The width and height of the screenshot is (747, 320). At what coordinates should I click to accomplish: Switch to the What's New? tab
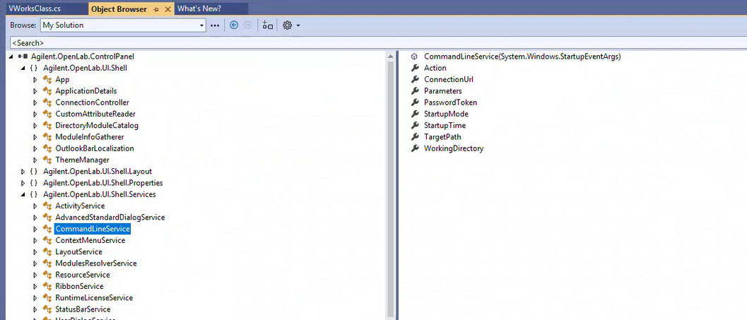coord(199,8)
